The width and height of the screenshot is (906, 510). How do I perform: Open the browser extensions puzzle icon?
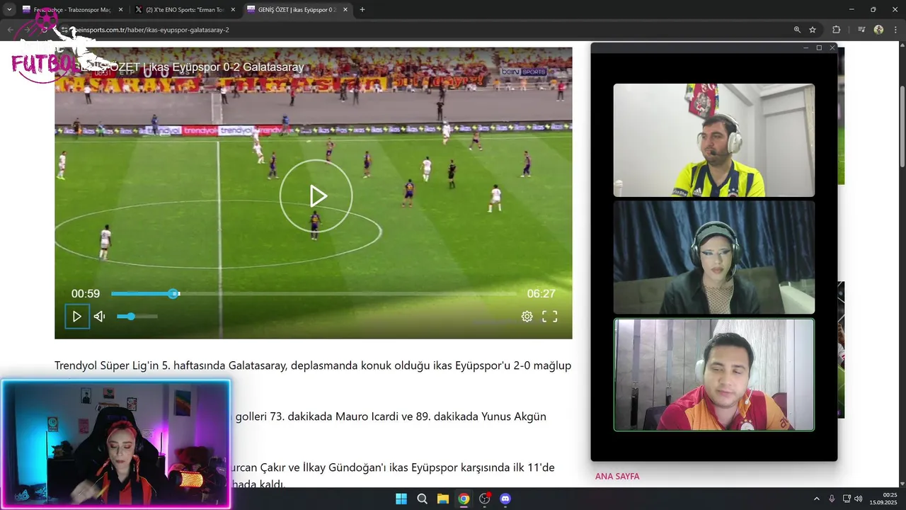point(836,30)
